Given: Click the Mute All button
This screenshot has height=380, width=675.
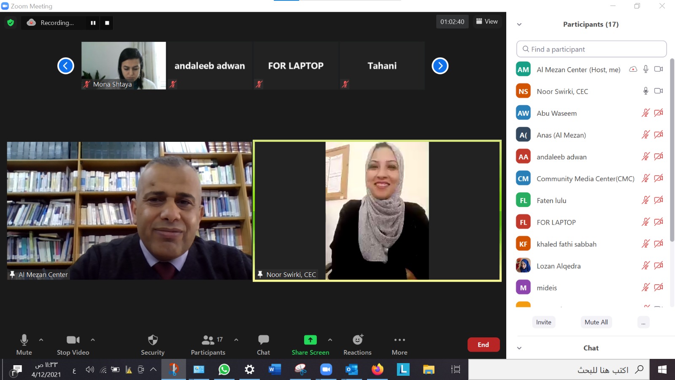Looking at the screenshot, I should [596, 322].
